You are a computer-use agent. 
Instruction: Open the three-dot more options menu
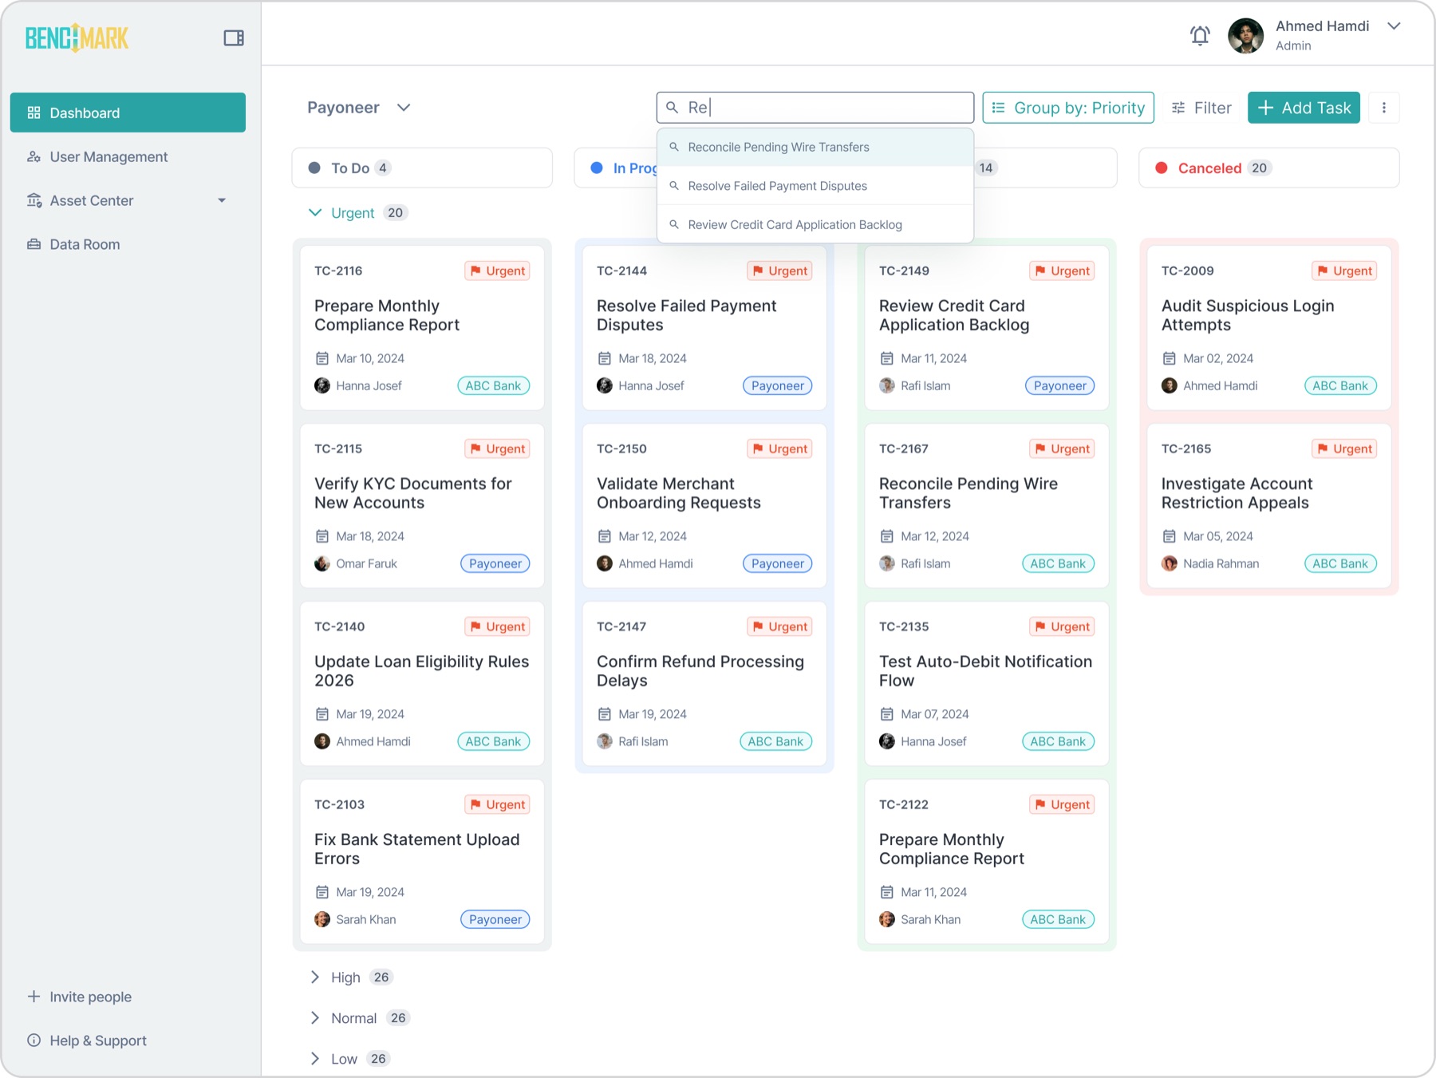click(1384, 108)
